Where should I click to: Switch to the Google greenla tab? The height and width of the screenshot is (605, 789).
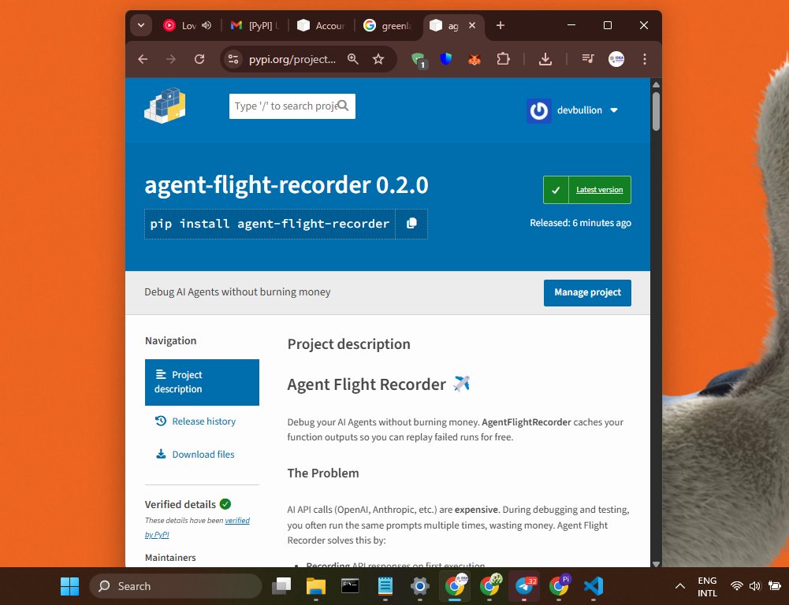(x=388, y=25)
